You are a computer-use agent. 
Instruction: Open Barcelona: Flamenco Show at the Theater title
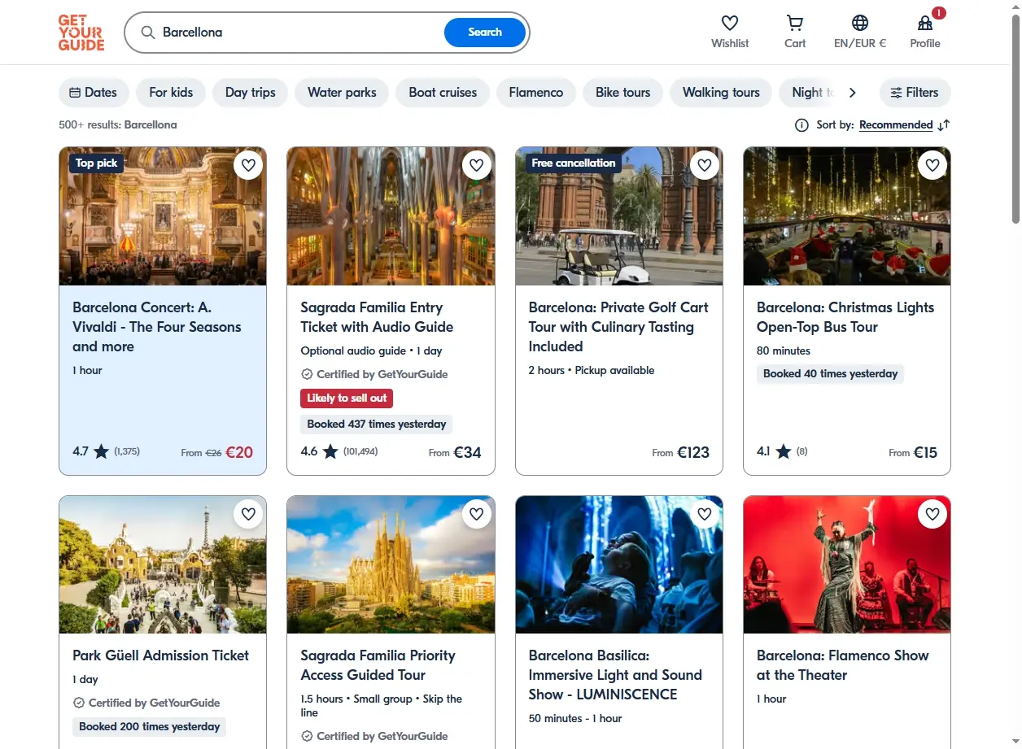(x=842, y=665)
